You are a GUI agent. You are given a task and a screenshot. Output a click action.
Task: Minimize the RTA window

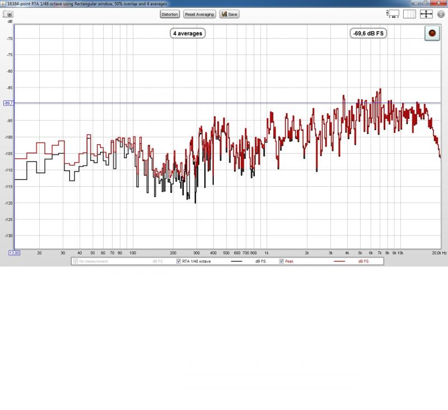(x=416, y=3)
